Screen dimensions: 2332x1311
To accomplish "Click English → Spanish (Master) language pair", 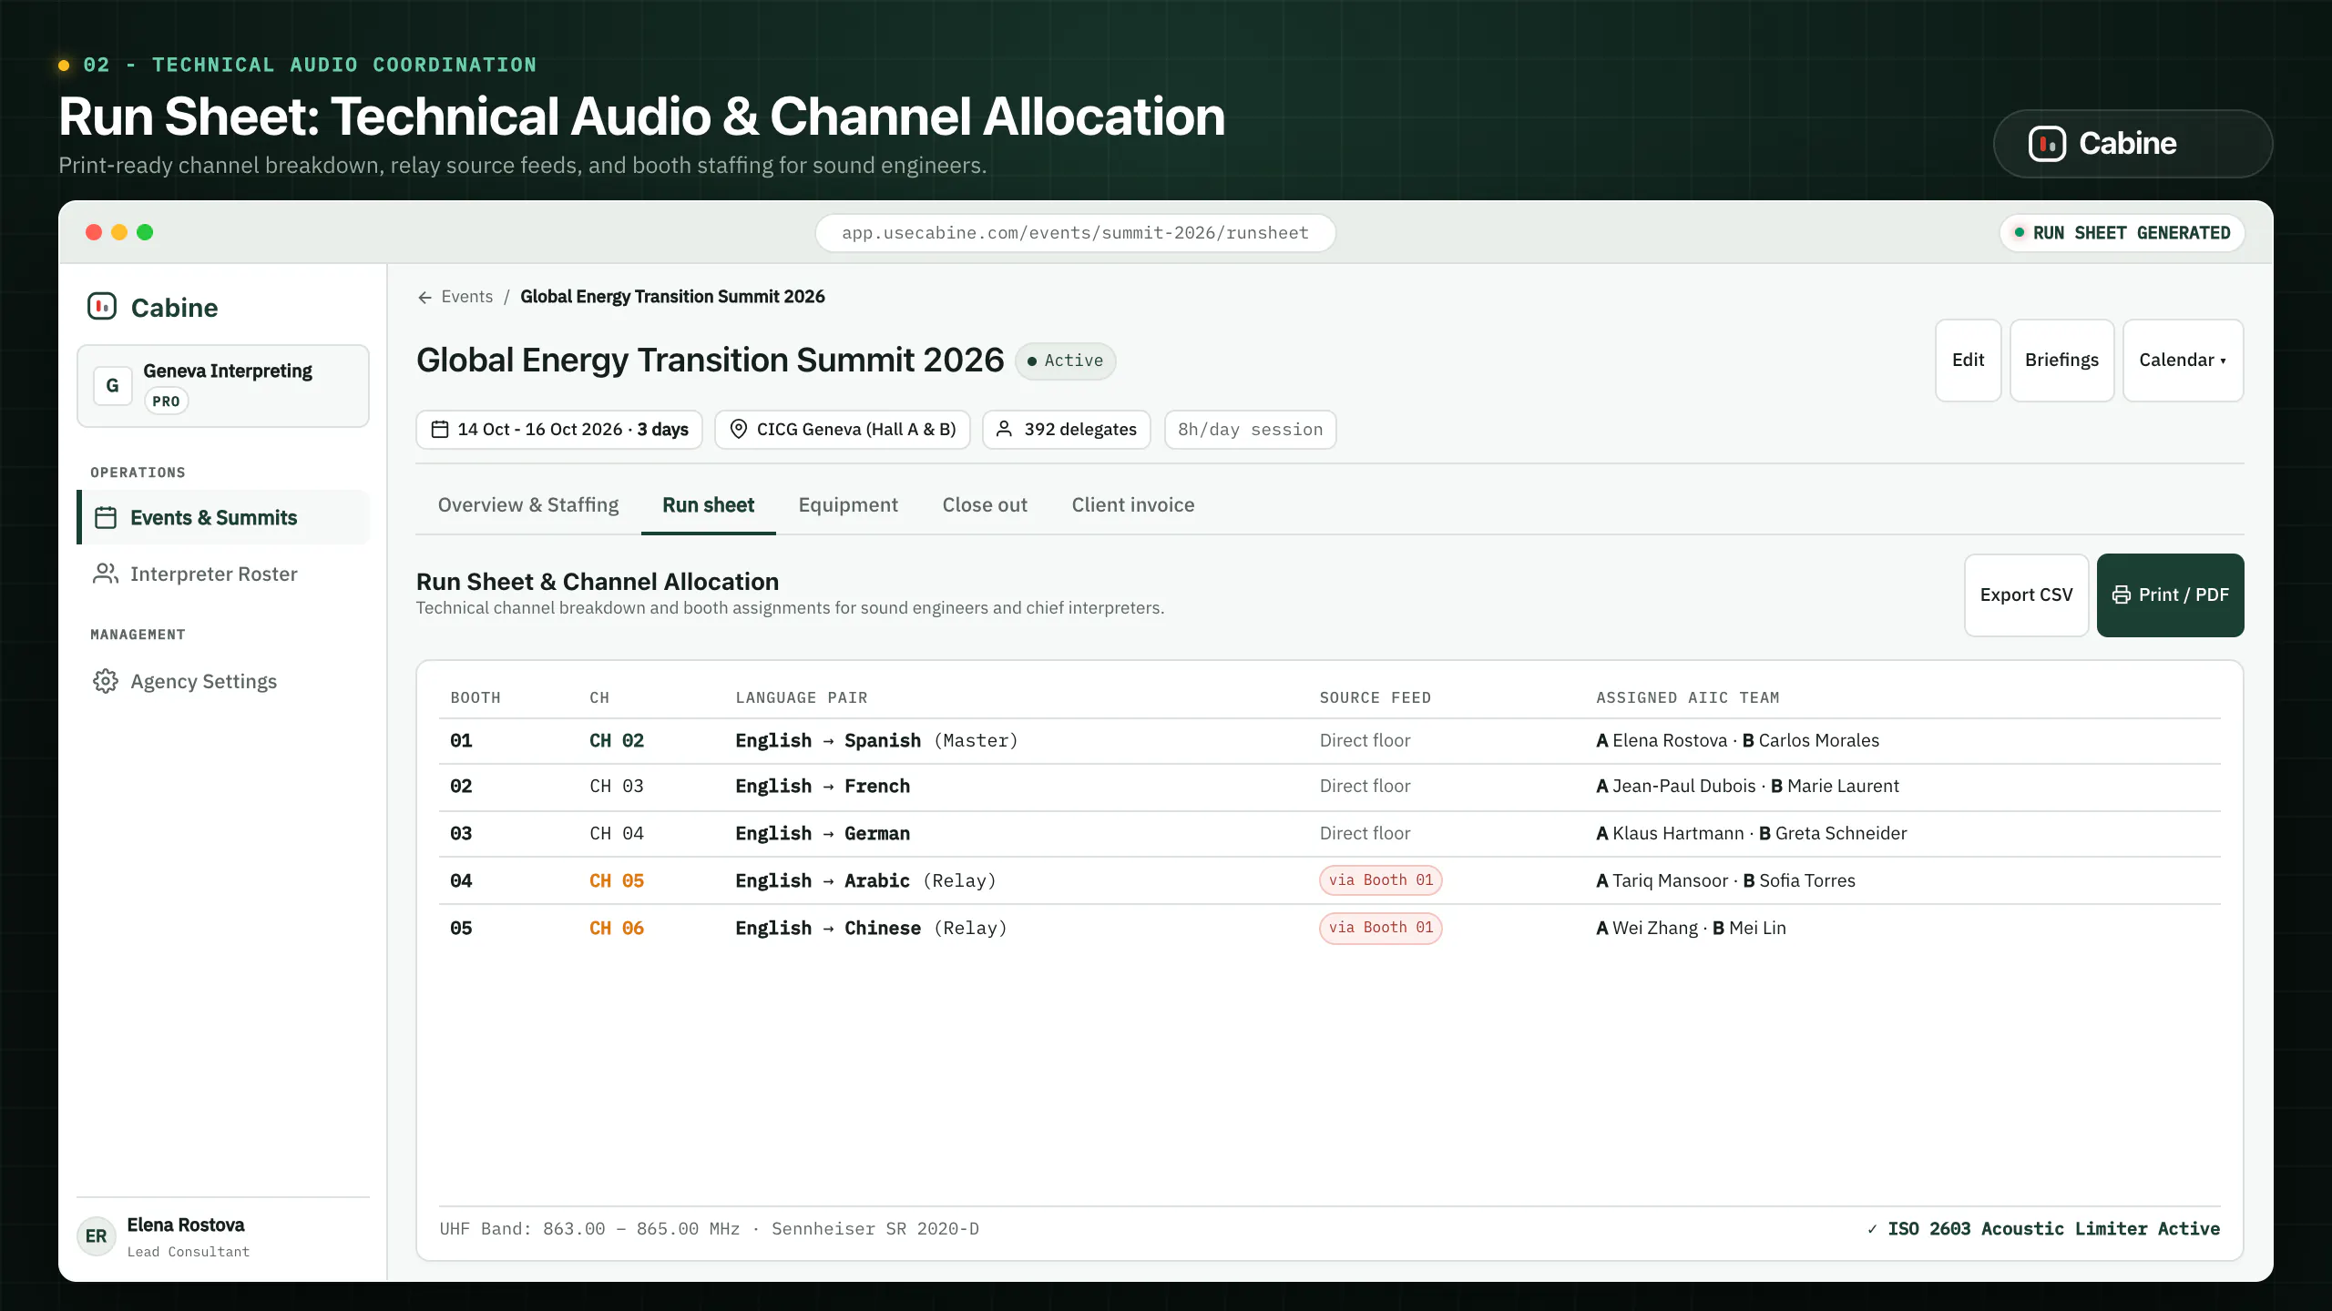I will [x=876, y=741].
